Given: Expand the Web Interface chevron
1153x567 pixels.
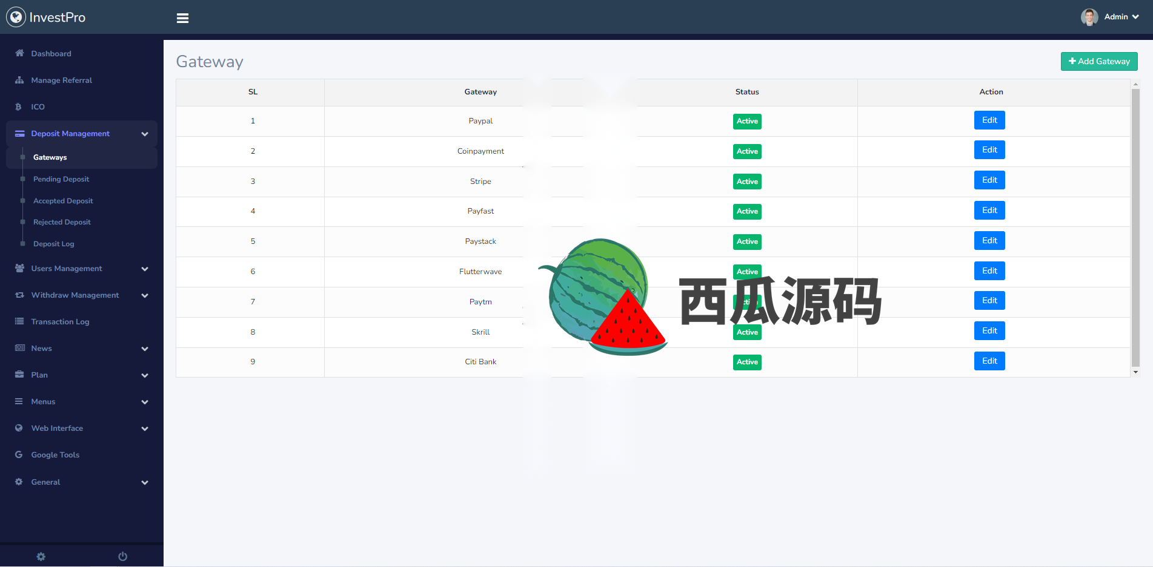Looking at the screenshot, I should [x=145, y=428].
